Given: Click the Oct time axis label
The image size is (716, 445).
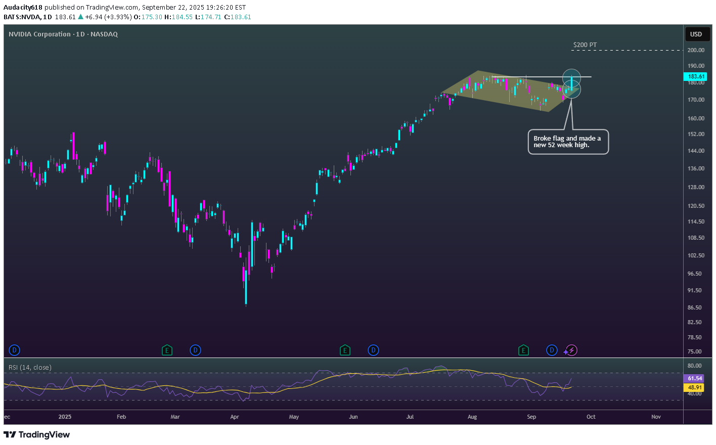Looking at the screenshot, I should pos(591,417).
